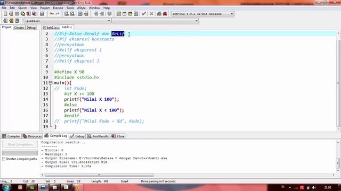Image resolution: width=341 pixels, height=191 pixels.
Task: Click the Toggle Bookmarks icon in second toolbar
Action: tap(17, 21)
